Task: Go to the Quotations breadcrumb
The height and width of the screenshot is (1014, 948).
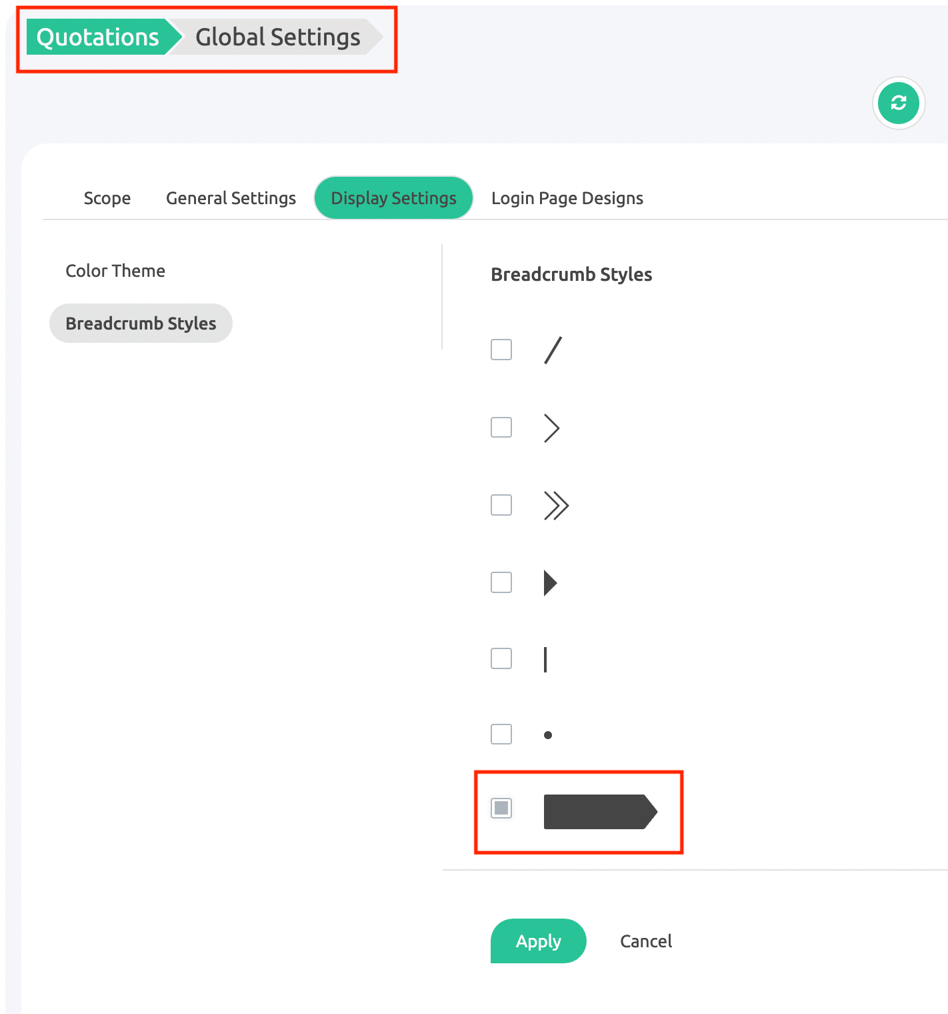Action: pos(98,37)
